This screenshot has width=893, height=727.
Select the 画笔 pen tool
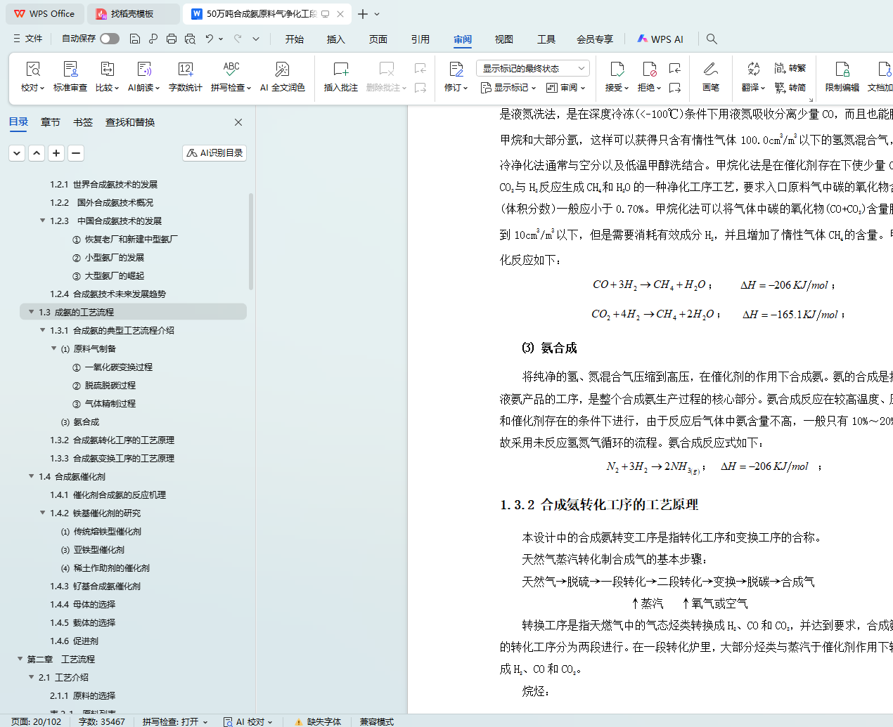point(710,70)
